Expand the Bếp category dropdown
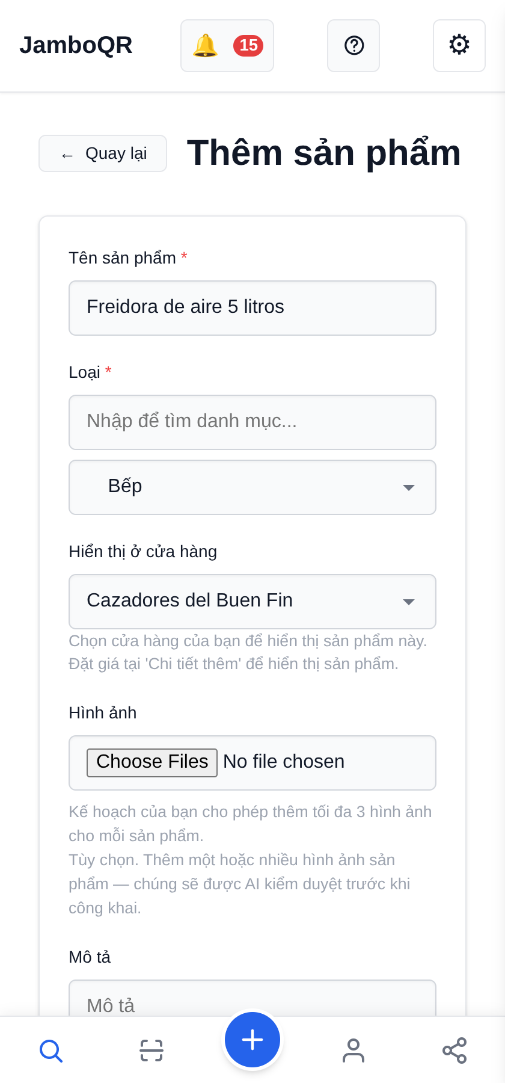The image size is (505, 1083). [252, 487]
